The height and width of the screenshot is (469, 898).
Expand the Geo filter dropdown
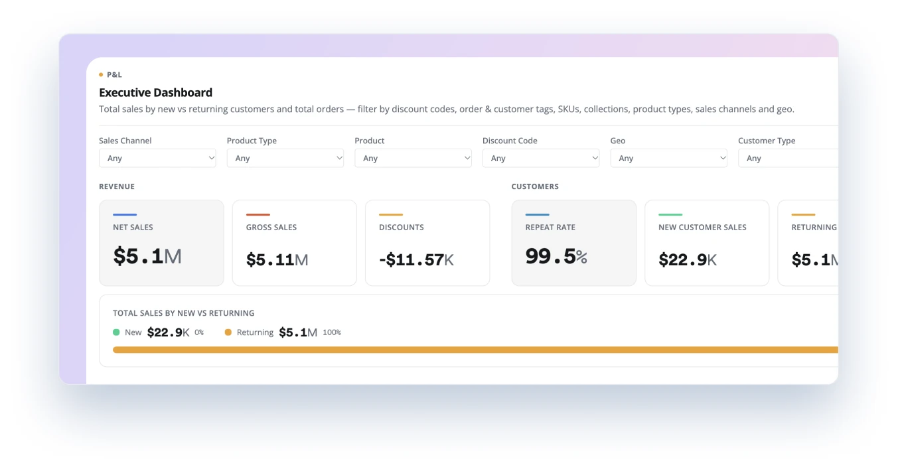click(669, 158)
